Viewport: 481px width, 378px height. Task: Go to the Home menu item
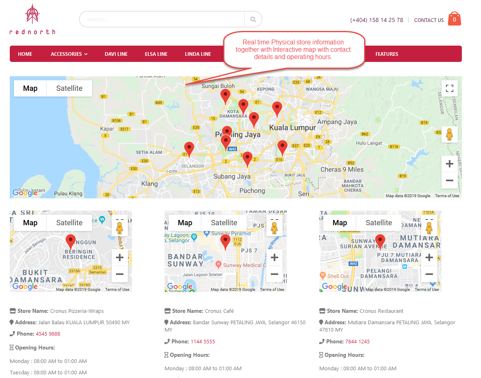25,54
